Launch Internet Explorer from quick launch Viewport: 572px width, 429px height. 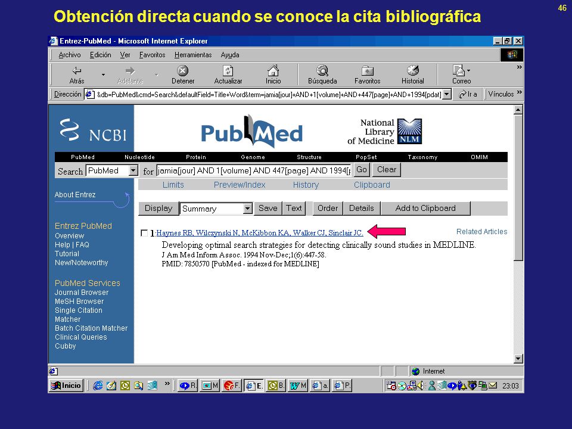[97, 386]
